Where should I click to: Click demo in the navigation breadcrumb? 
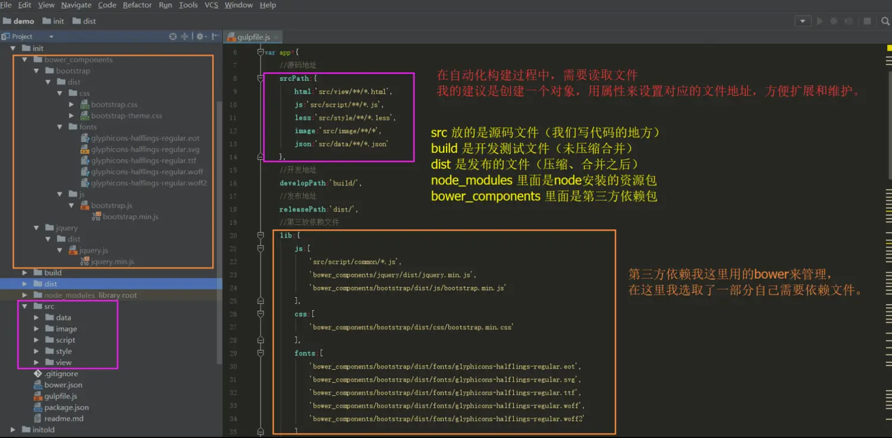coord(18,21)
